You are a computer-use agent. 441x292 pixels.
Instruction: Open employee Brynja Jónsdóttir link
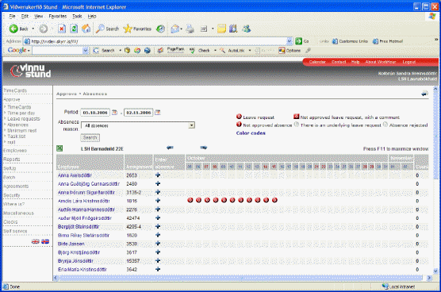click(75, 261)
